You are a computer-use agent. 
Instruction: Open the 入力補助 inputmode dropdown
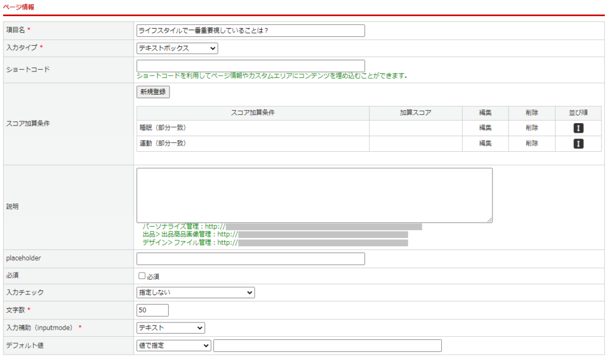point(171,328)
